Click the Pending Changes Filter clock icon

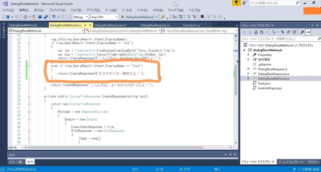point(274,32)
